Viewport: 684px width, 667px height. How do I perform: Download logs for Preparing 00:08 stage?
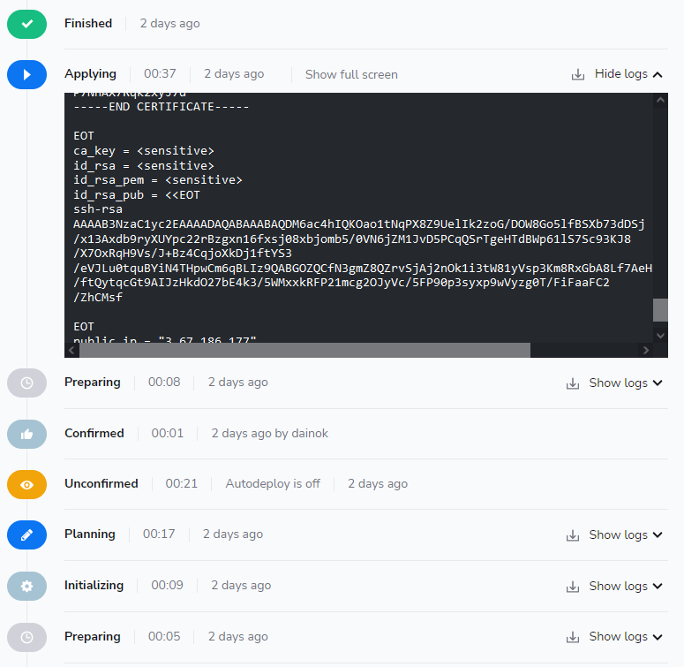(x=573, y=383)
